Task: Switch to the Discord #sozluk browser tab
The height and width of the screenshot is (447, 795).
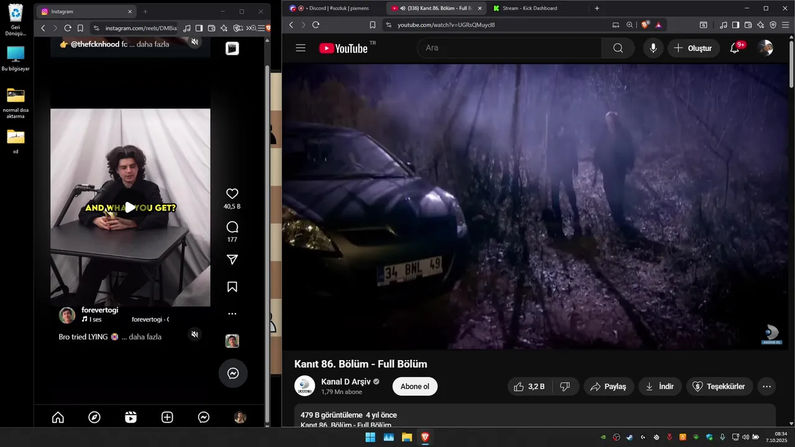Action: click(x=335, y=8)
